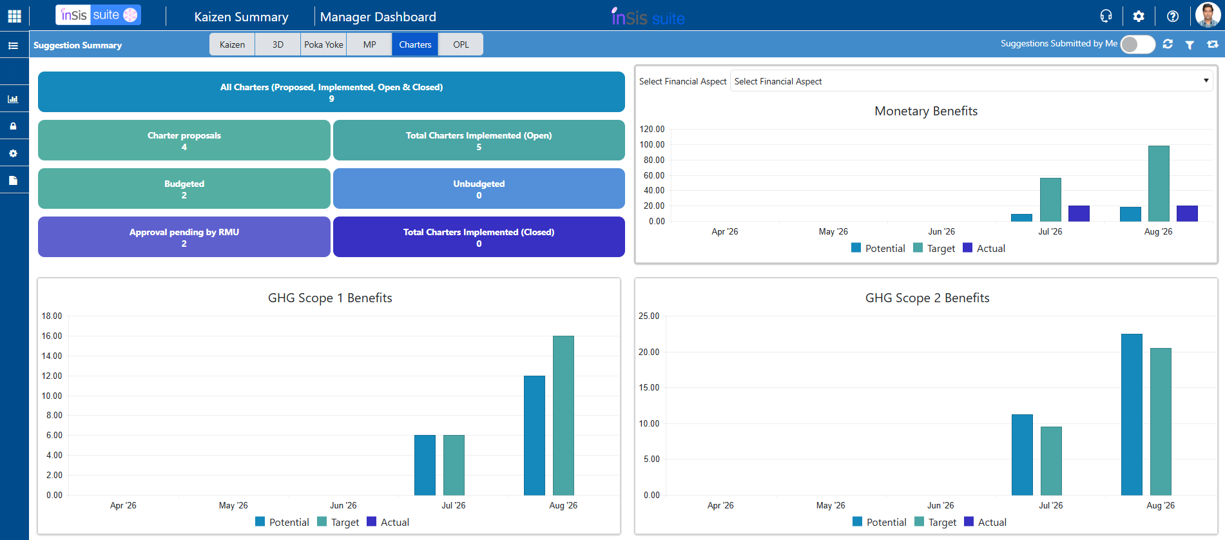Open the bar chart icon in sidebar
1225x540 pixels.
click(13, 99)
